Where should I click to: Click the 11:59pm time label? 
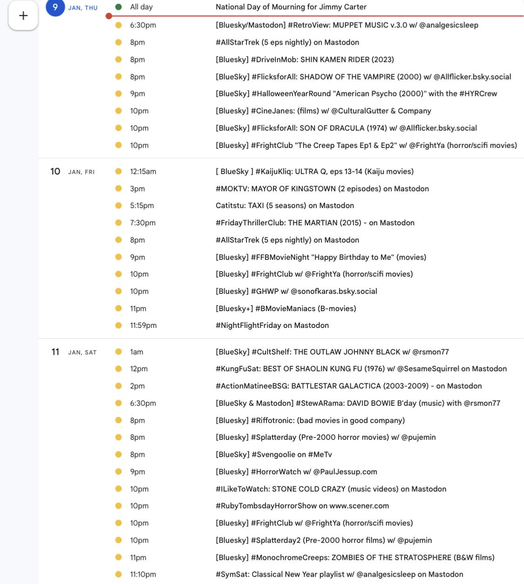pos(143,326)
